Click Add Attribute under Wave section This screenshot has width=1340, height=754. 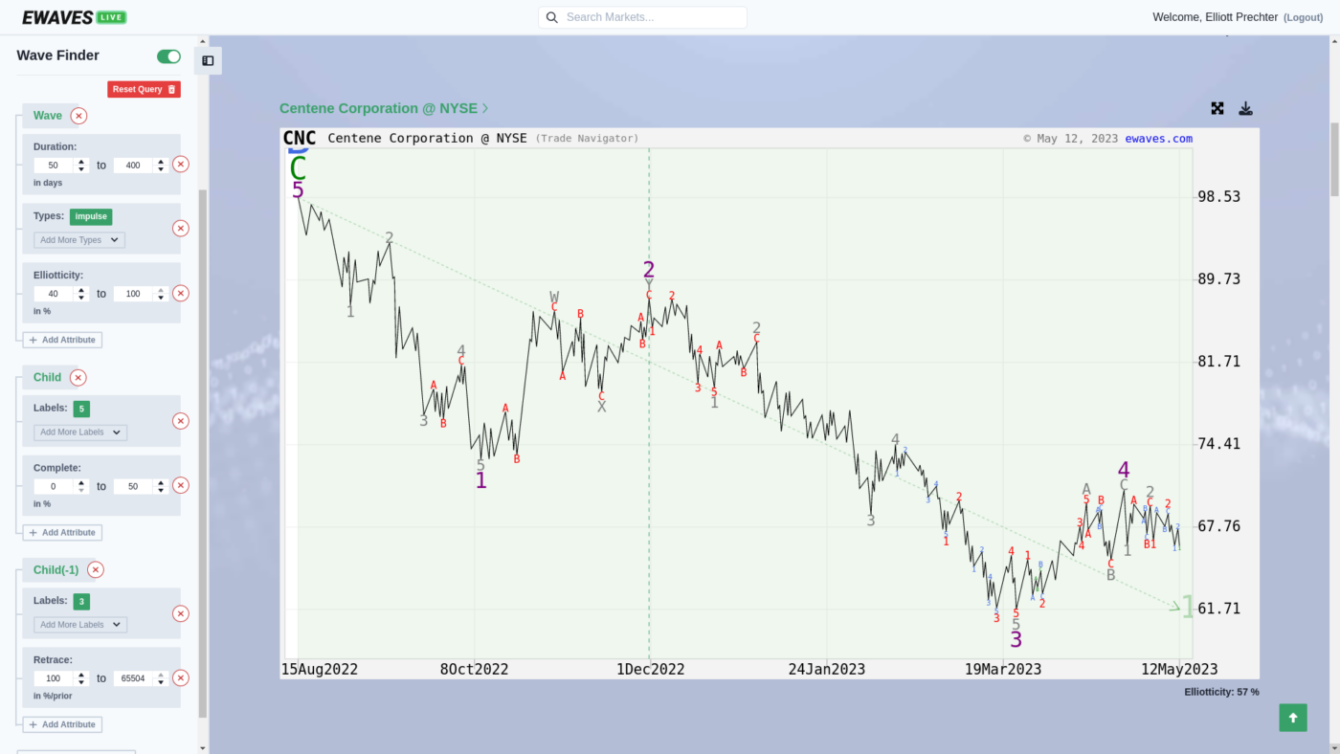[x=62, y=340]
